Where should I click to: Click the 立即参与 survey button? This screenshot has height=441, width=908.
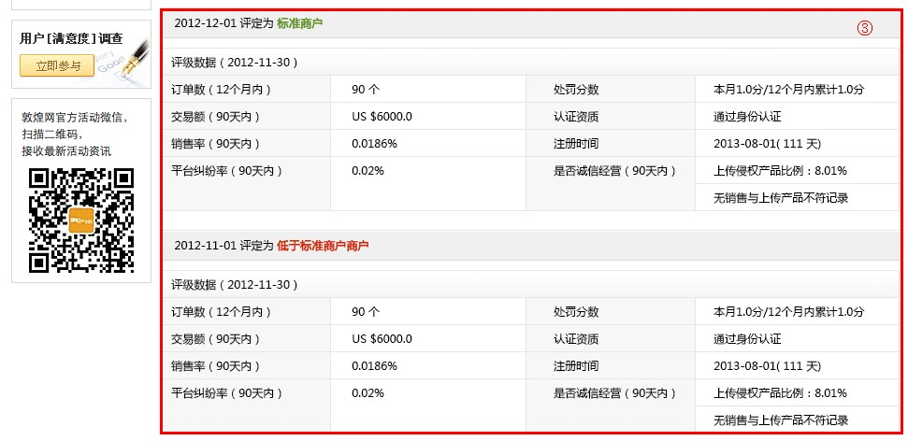click(x=57, y=65)
